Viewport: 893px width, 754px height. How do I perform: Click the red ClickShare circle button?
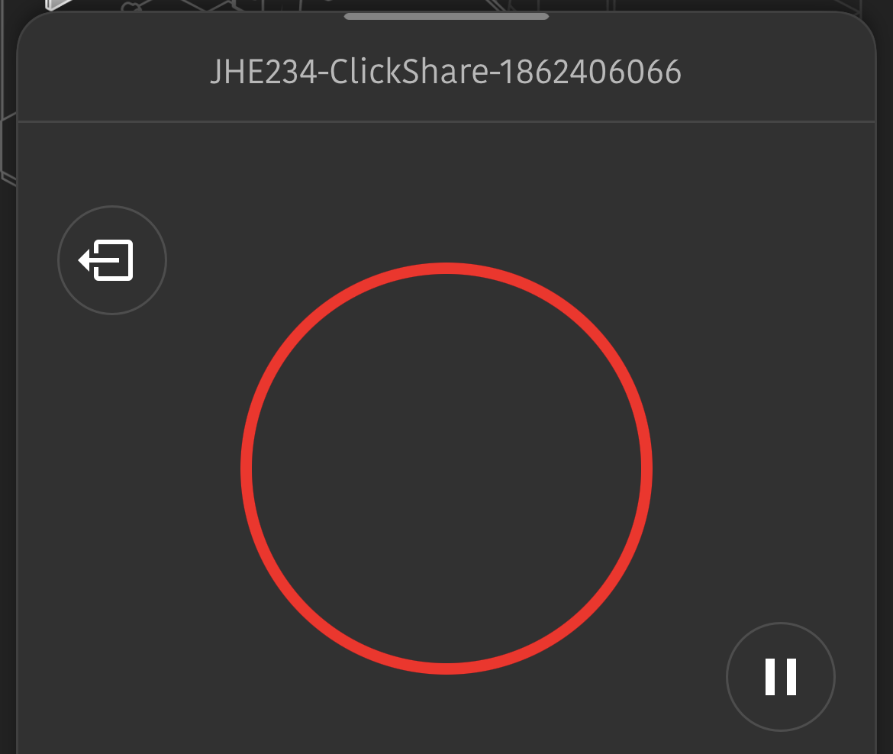point(446,469)
